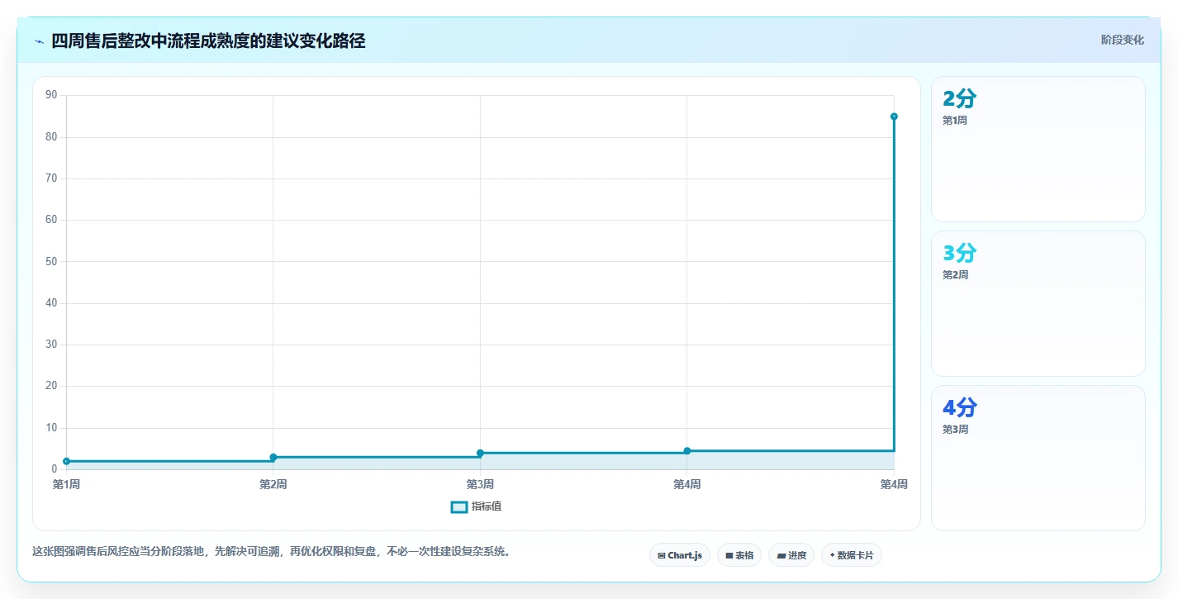Click the 指标值 legend text
The height and width of the screenshot is (599, 1178).
click(487, 506)
